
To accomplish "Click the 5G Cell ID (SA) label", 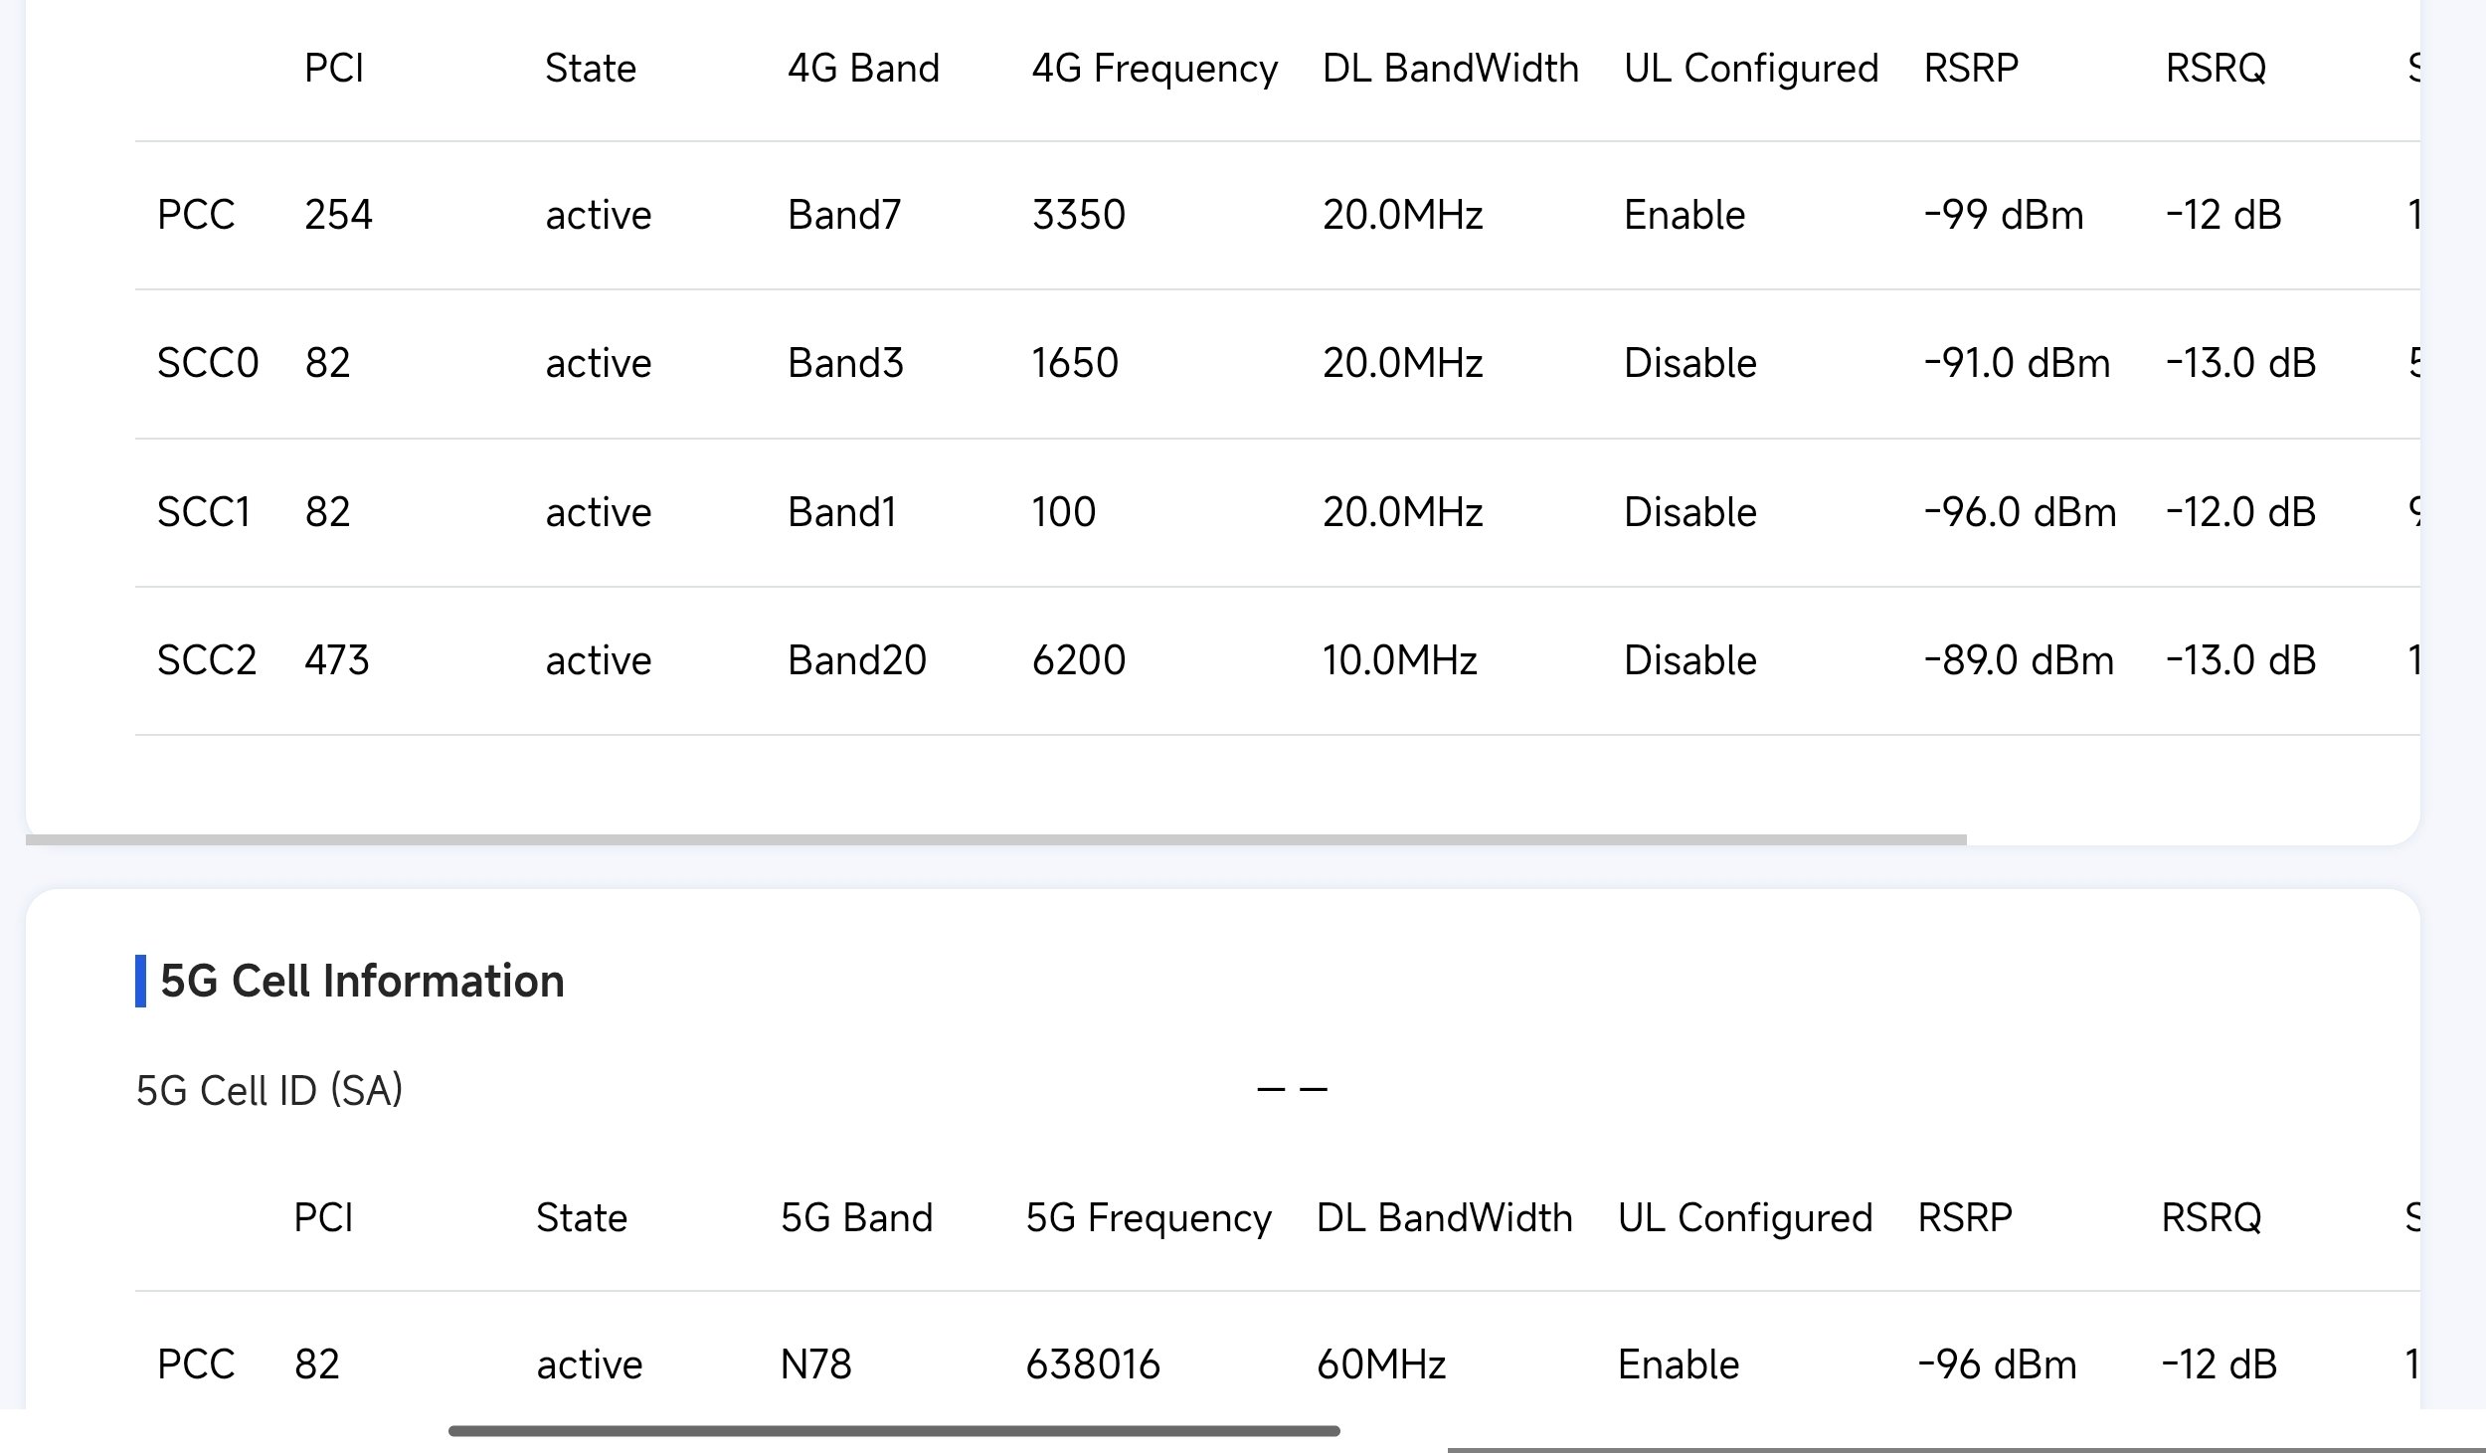I will [268, 1091].
